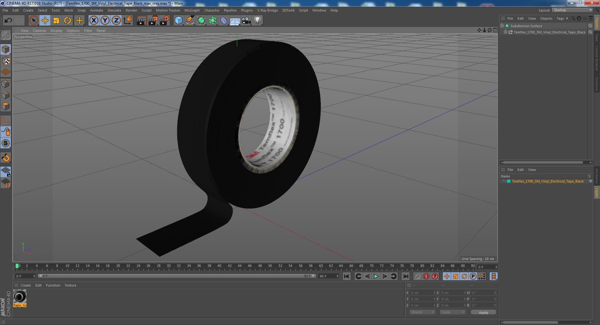Open the World coordinate dropdown

(x=422, y=312)
